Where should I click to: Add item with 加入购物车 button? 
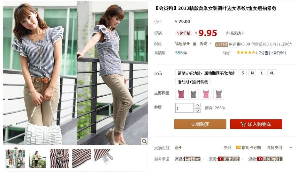[x=256, y=124]
